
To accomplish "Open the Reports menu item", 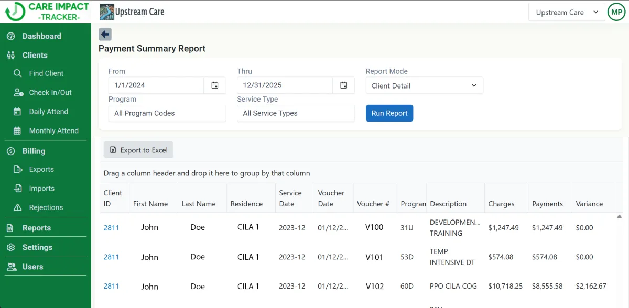I will pyautogui.click(x=36, y=228).
